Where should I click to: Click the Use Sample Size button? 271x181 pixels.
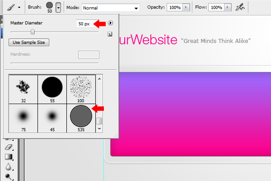click(x=29, y=42)
